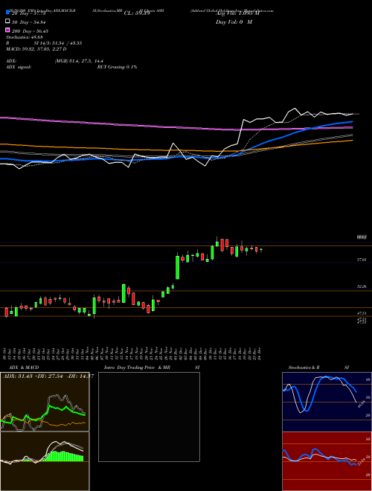Click the 52.26 price axis label
The height and width of the screenshot is (491, 372).
coord(362,286)
